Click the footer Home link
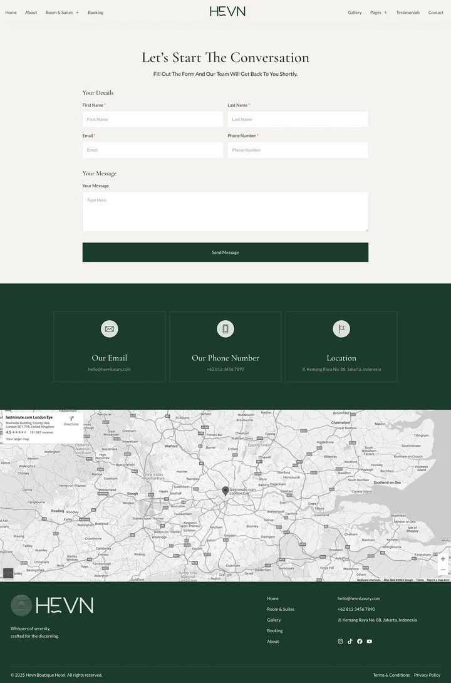 (273, 598)
